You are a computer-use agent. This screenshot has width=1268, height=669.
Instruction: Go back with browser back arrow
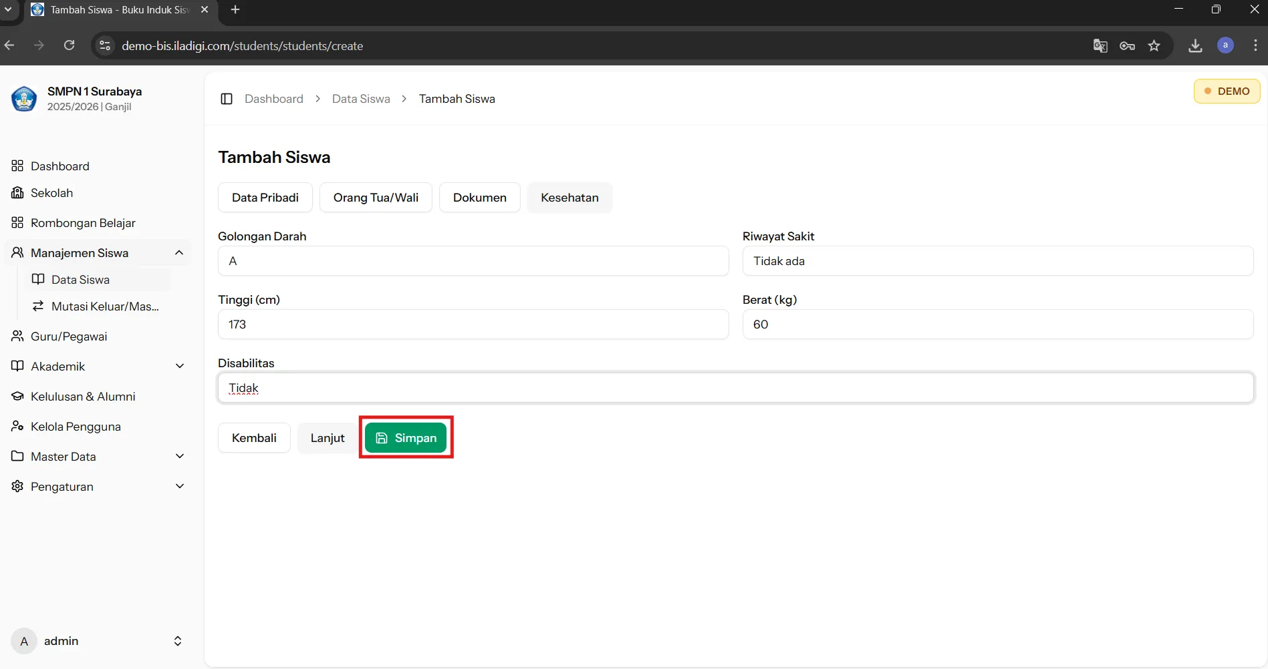coord(9,45)
